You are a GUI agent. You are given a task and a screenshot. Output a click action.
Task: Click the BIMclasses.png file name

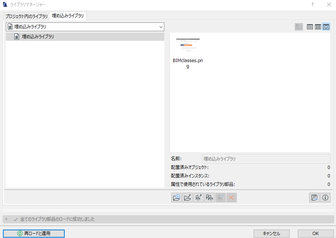[x=188, y=63]
